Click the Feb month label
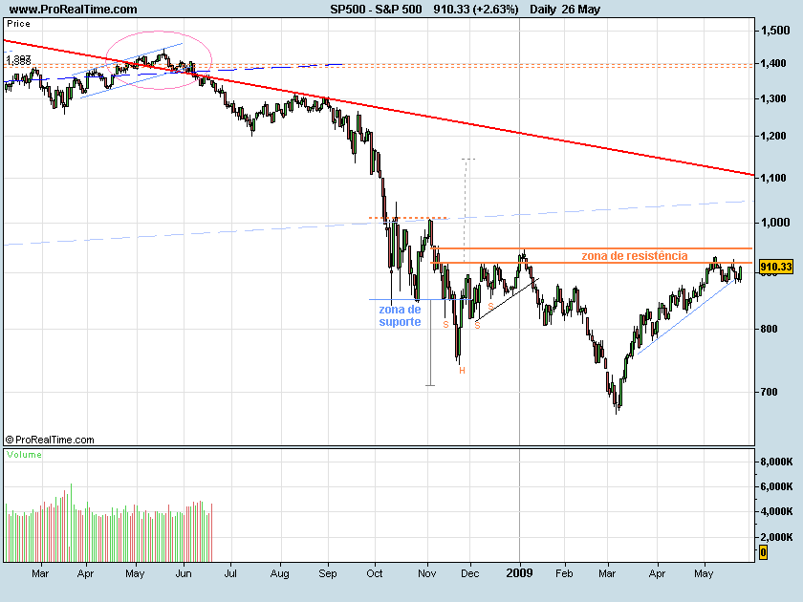The width and height of the screenshot is (803, 602). 564,574
